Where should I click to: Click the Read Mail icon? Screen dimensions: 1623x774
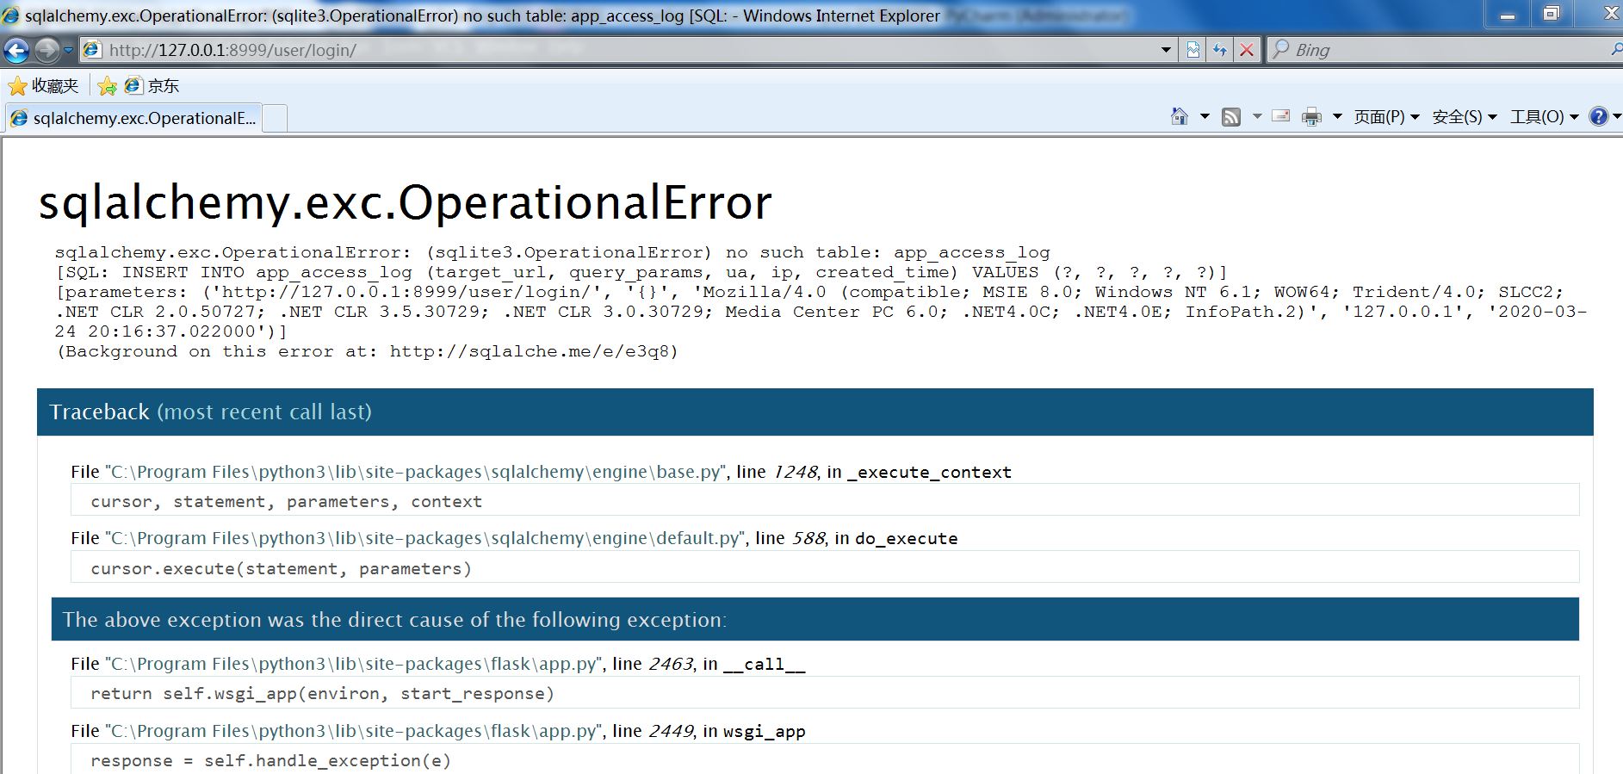point(1281,116)
